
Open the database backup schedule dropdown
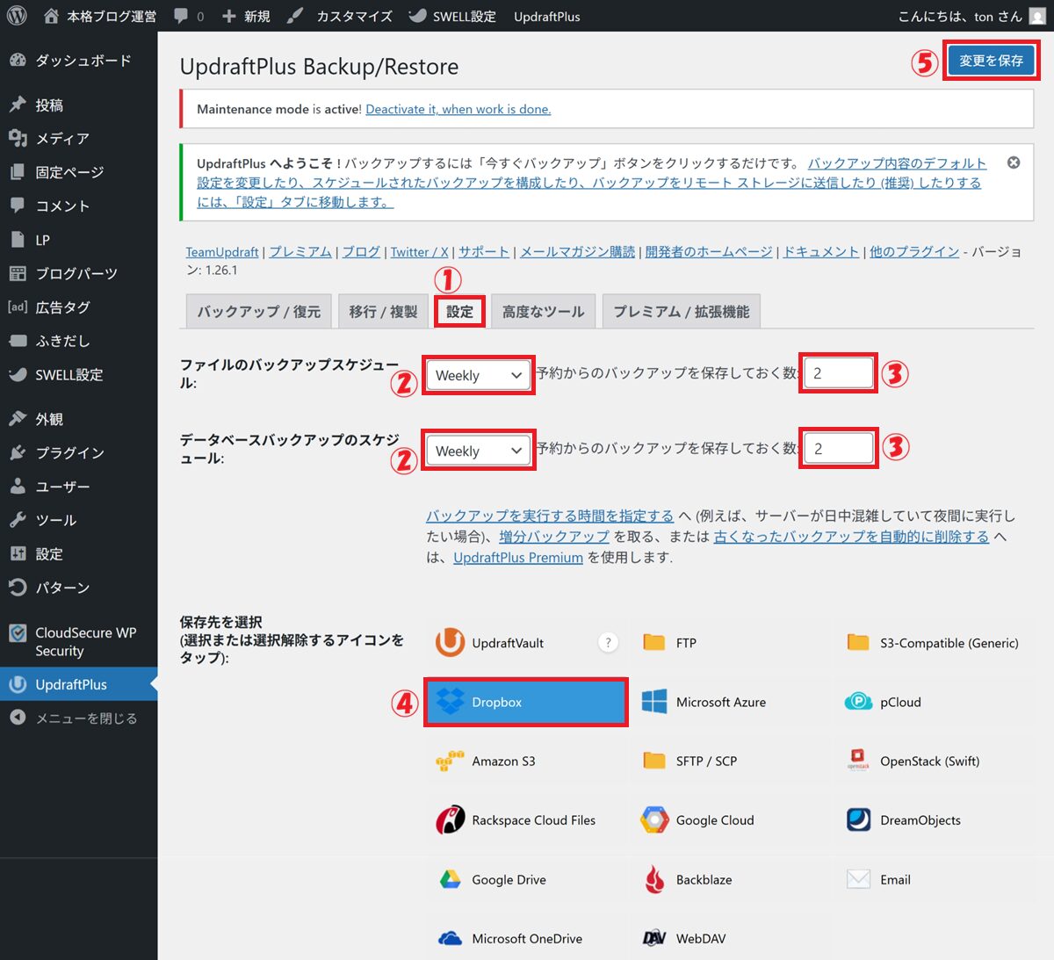(478, 451)
